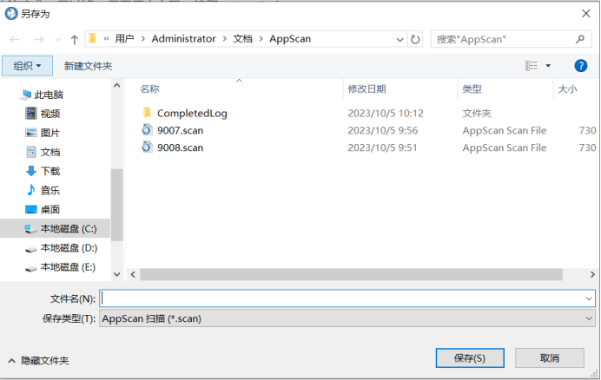Open recent locations dropdown arrow
The image size is (601, 380).
[x=58, y=39]
